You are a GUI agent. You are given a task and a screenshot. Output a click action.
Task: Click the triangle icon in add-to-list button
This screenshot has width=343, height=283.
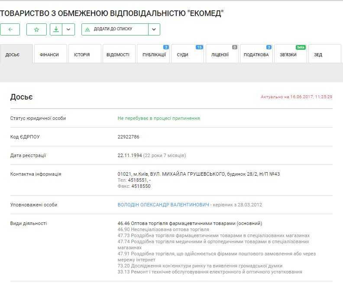87,29
